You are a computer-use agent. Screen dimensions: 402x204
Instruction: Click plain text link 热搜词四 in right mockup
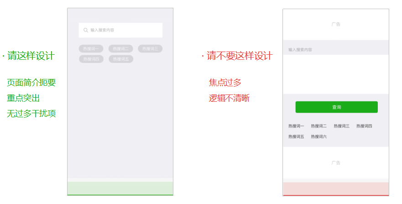pos(364,126)
